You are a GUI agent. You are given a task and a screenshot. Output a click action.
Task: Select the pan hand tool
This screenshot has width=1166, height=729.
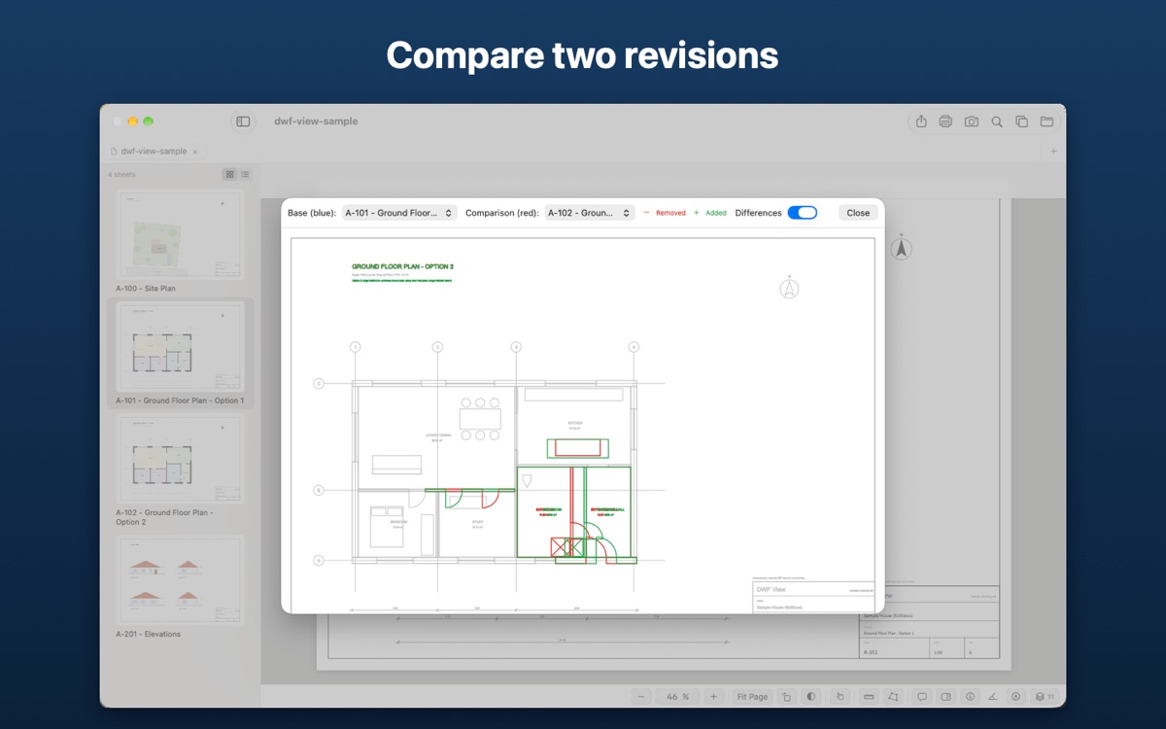[x=841, y=696]
